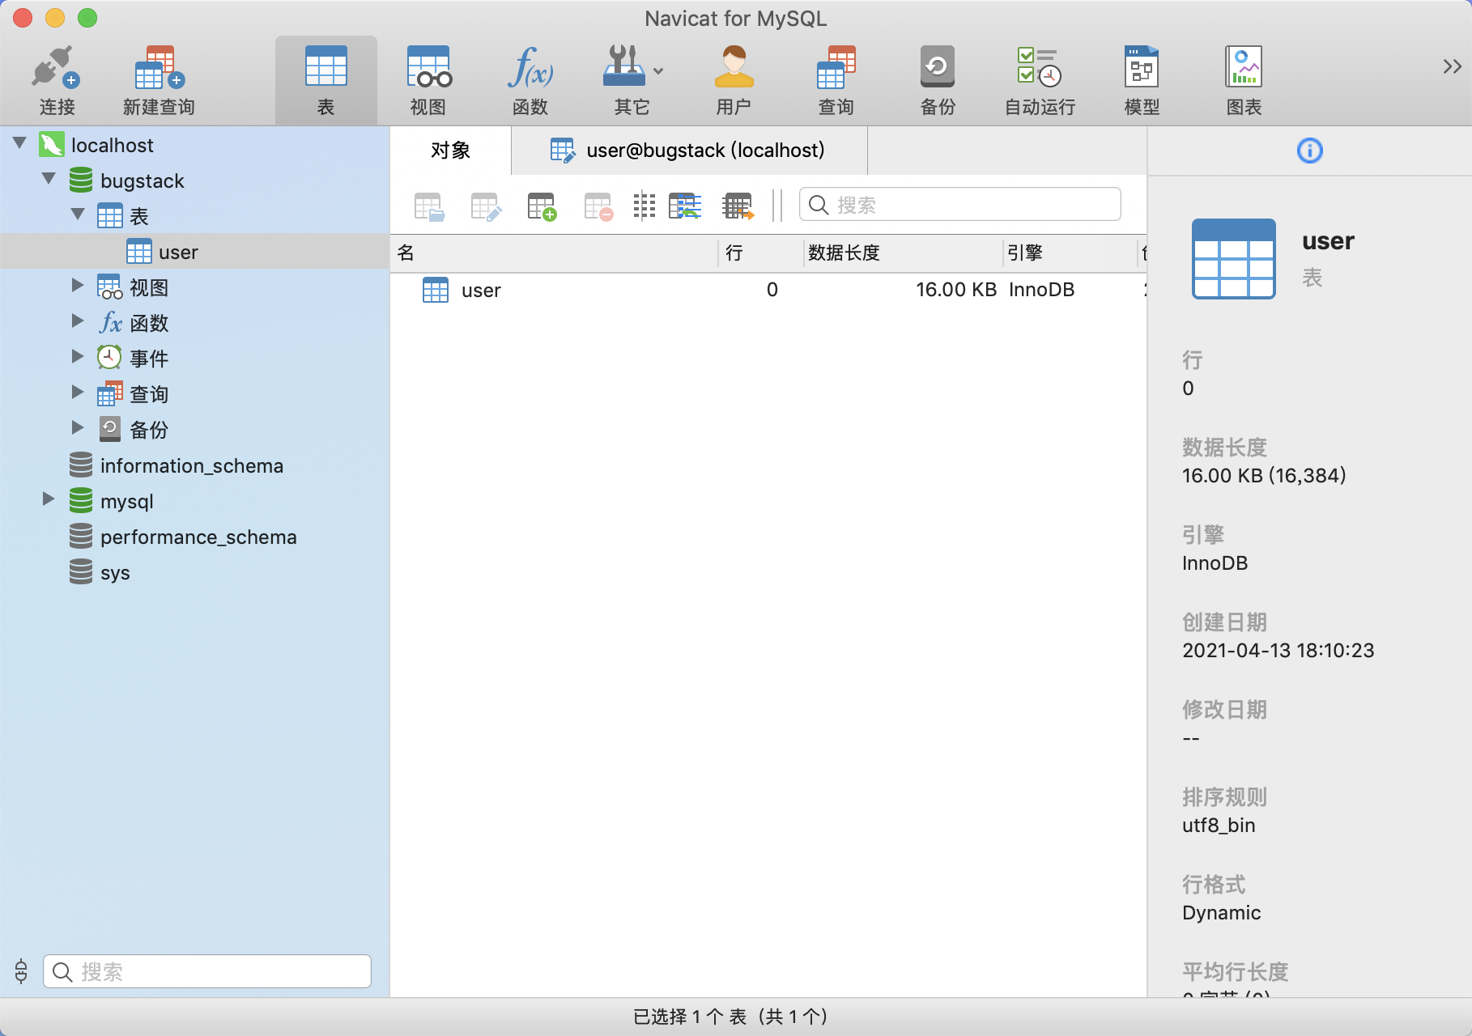Switch to the 对象 tab
The image size is (1472, 1036).
[450, 151]
